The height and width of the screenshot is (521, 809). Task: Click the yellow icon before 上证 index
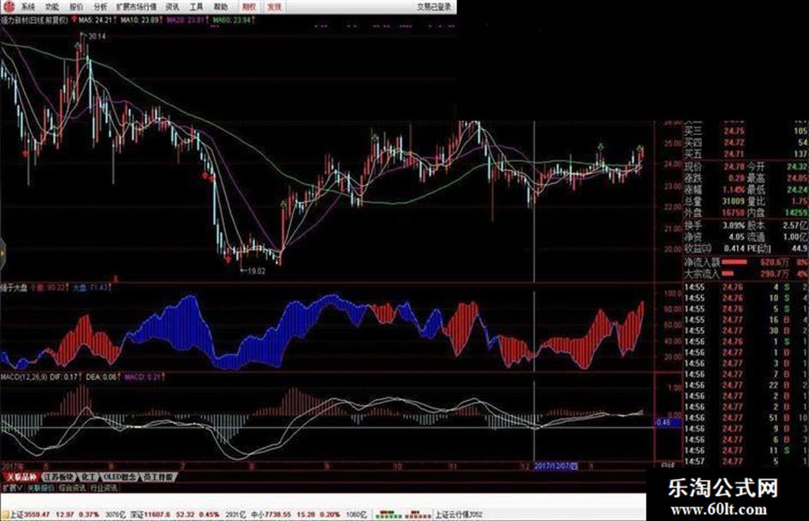(6, 515)
